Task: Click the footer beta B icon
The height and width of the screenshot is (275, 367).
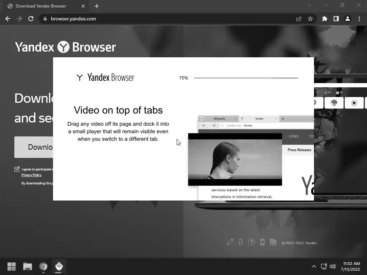Action: 240,242
